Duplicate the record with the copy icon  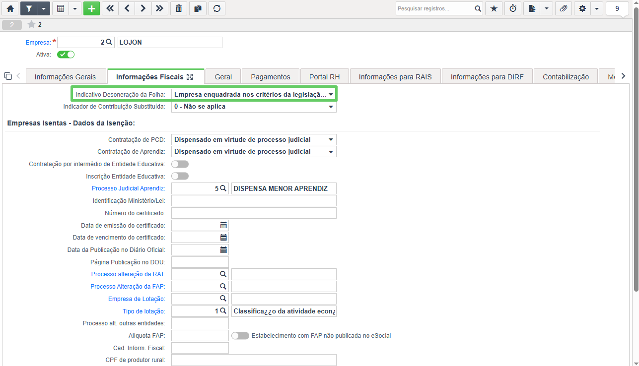click(198, 8)
